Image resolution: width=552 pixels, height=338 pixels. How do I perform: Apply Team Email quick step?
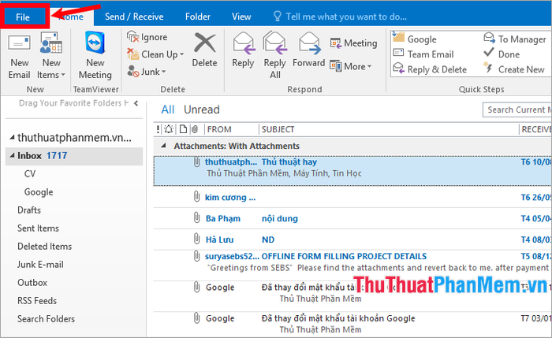(x=423, y=54)
